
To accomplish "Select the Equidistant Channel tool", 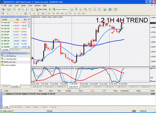I will 25,13.
